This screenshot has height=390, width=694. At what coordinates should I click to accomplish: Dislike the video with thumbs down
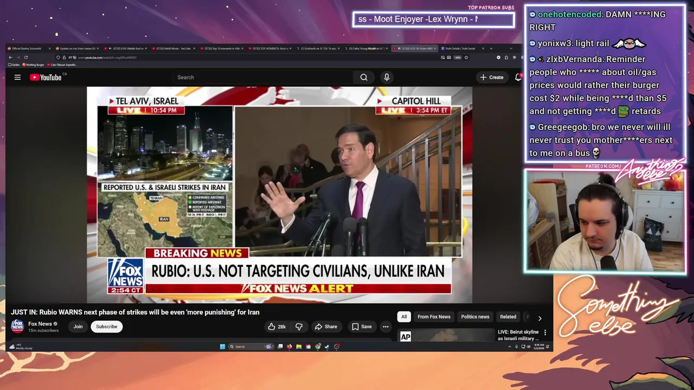[299, 327]
